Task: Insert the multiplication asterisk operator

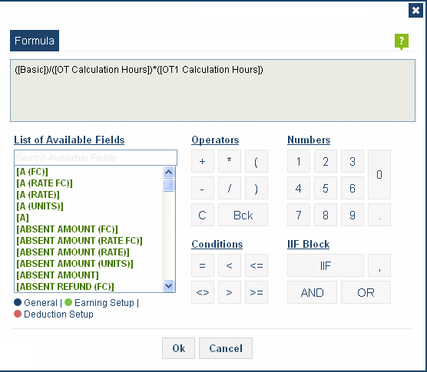Action: pyautogui.click(x=230, y=161)
